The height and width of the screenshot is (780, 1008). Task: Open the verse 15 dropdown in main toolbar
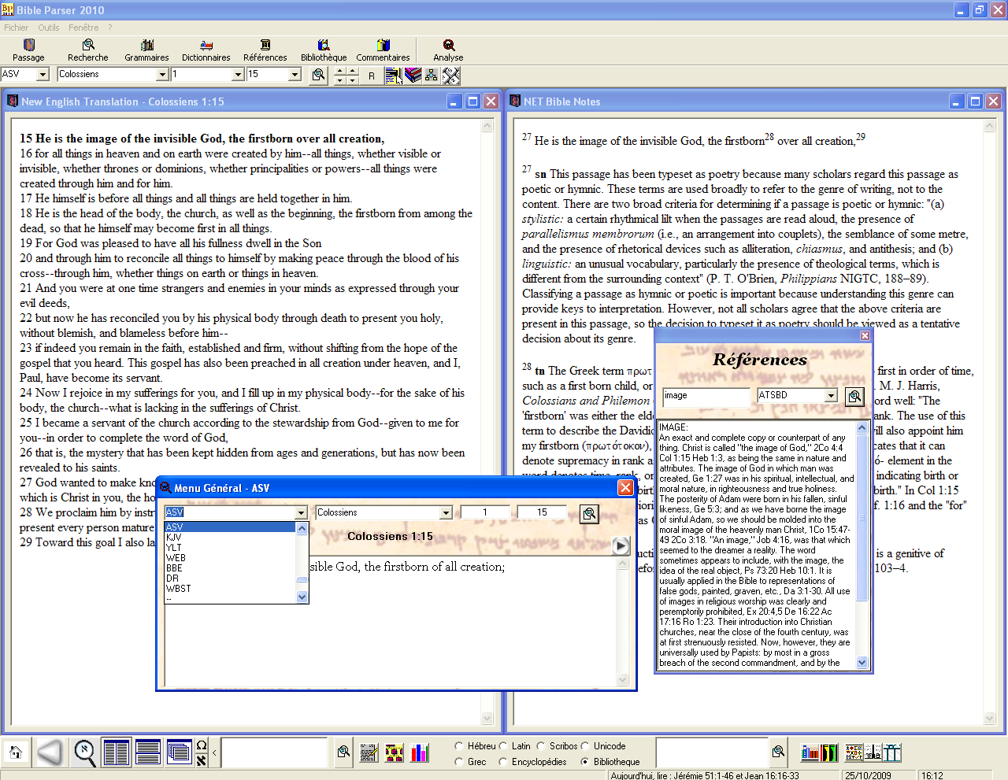tap(295, 74)
